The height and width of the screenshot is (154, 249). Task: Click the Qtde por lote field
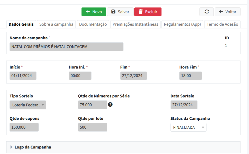pos(92,127)
